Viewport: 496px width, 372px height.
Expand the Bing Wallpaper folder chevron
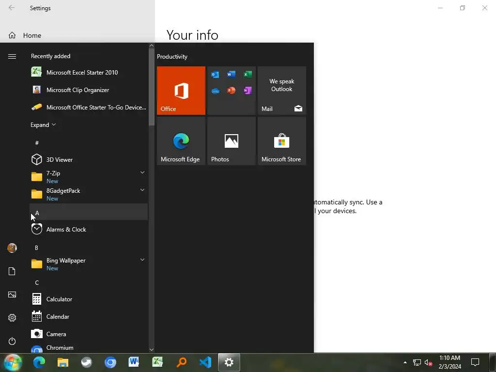pos(142,260)
